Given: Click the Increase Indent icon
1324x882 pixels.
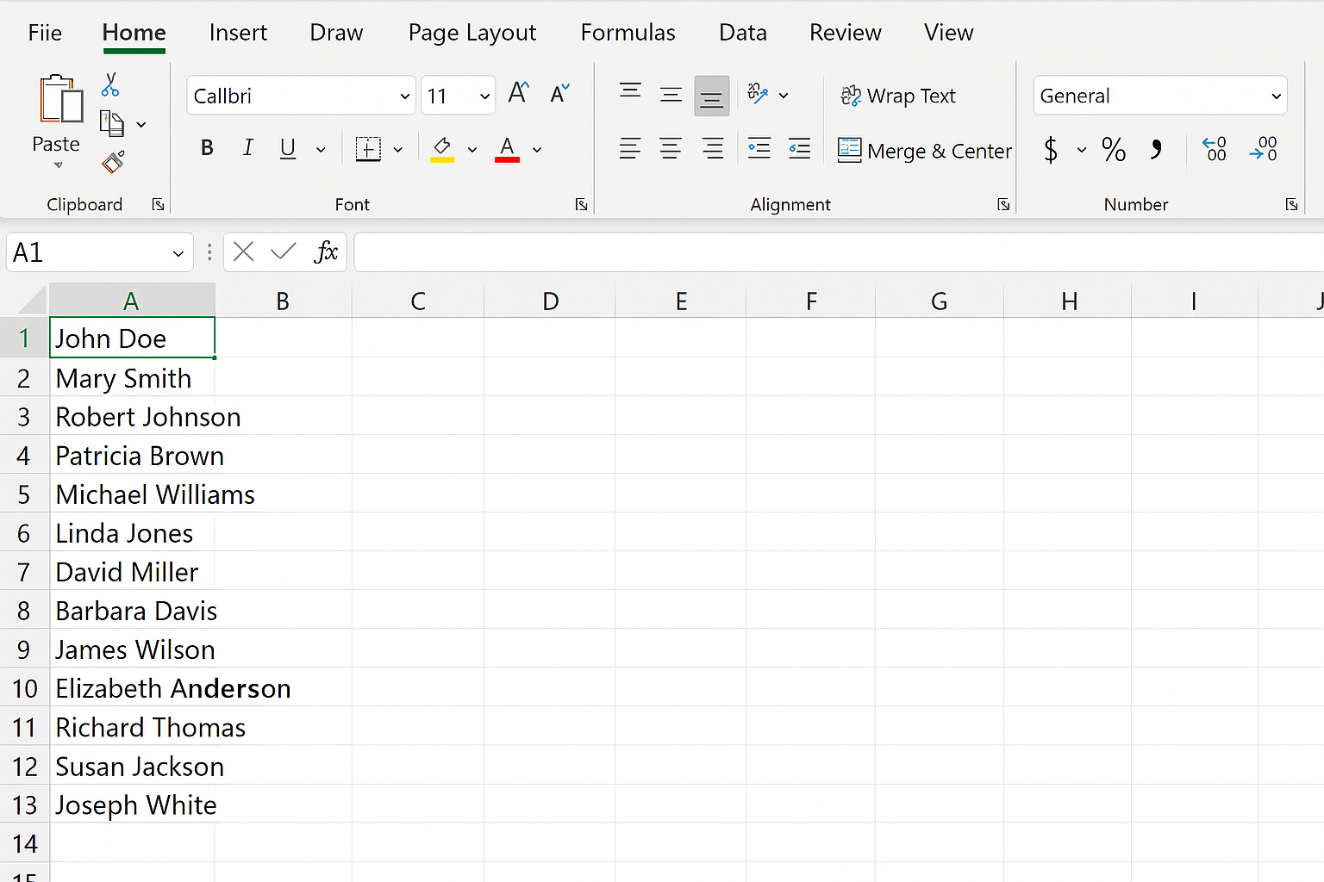Looking at the screenshot, I should pyautogui.click(x=800, y=148).
